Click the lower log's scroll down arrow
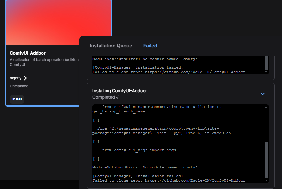282x189 pixels. (266, 180)
